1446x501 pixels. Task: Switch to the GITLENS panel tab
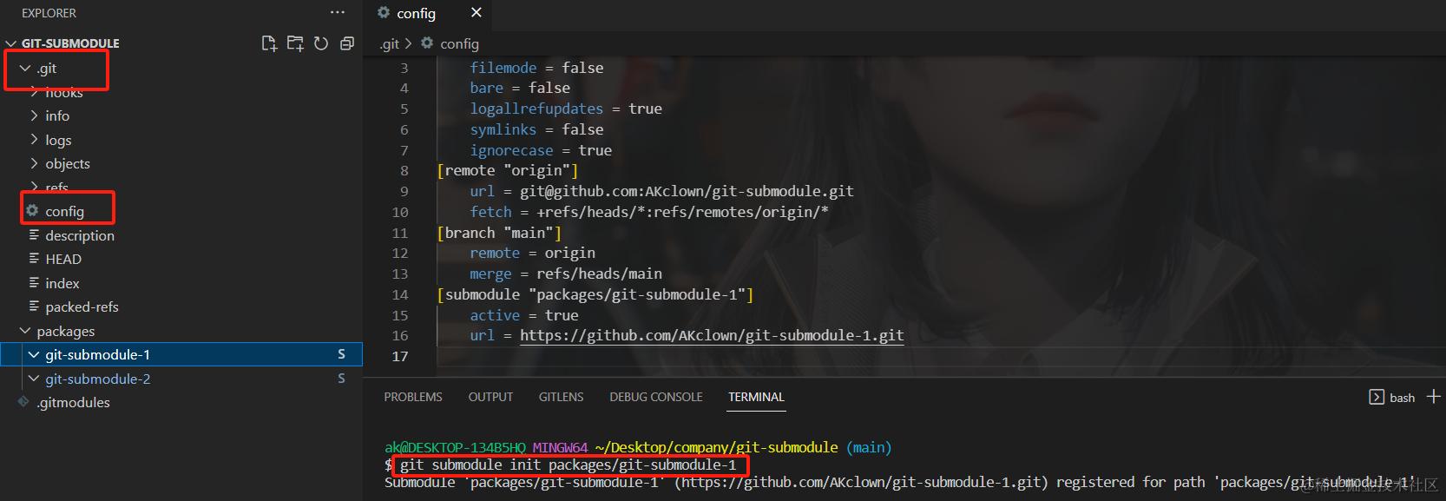[x=561, y=397]
